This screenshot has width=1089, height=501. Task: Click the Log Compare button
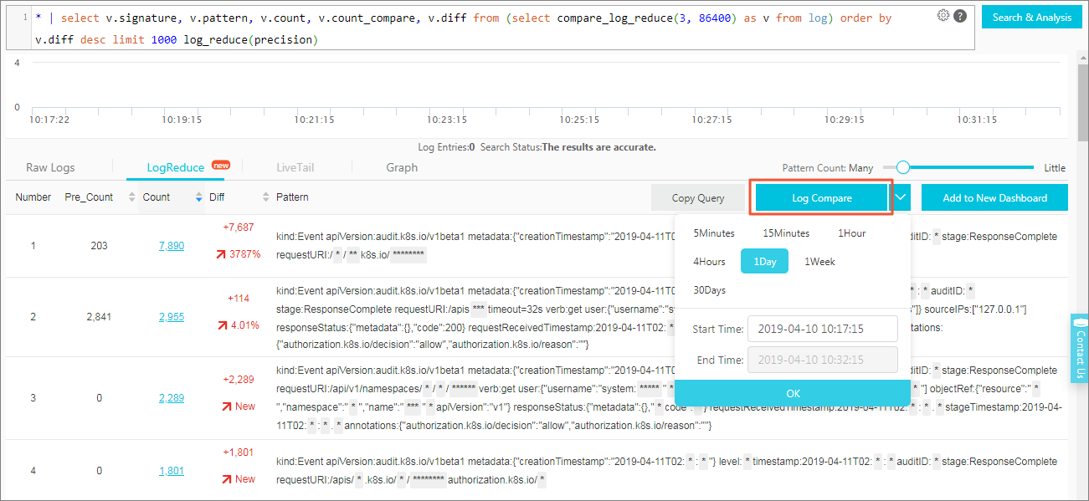pos(821,198)
